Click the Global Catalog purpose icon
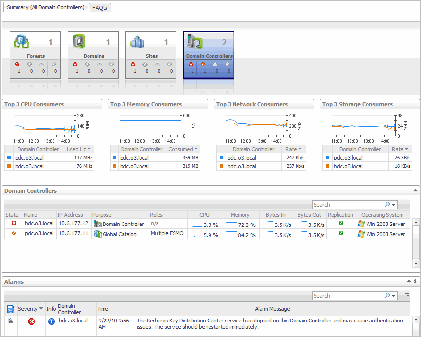This screenshot has width=421, height=337. [97, 234]
